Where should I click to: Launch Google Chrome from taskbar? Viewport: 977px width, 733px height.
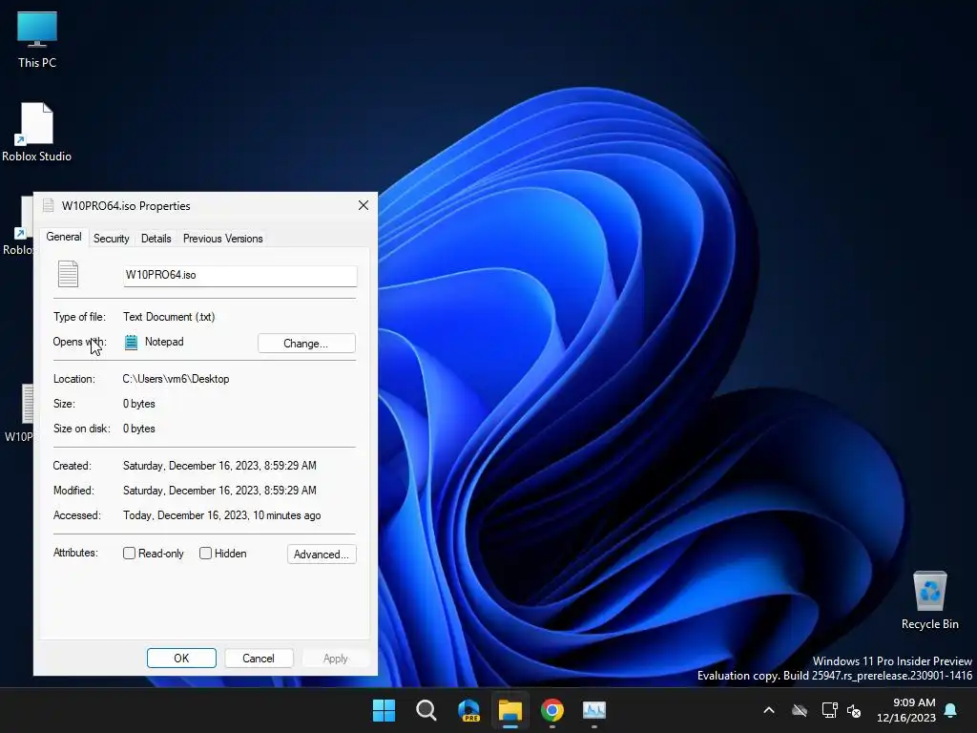point(552,710)
